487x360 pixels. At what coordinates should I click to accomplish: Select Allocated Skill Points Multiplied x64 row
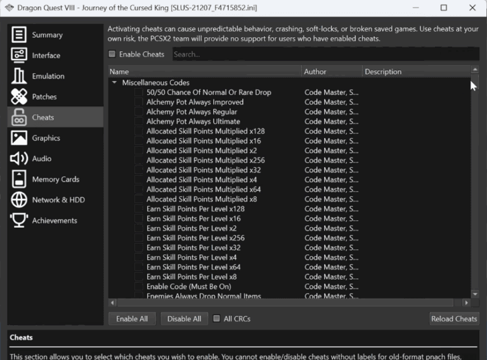pyautogui.click(x=289, y=189)
